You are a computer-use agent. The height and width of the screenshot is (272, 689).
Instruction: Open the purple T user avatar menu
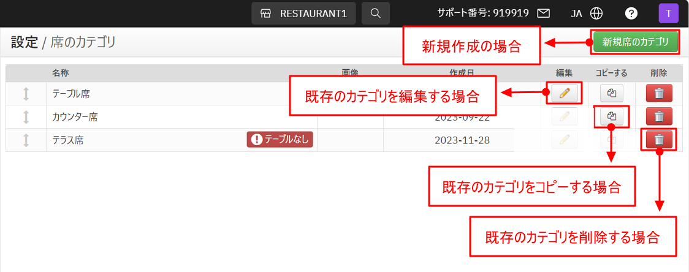[668, 13]
